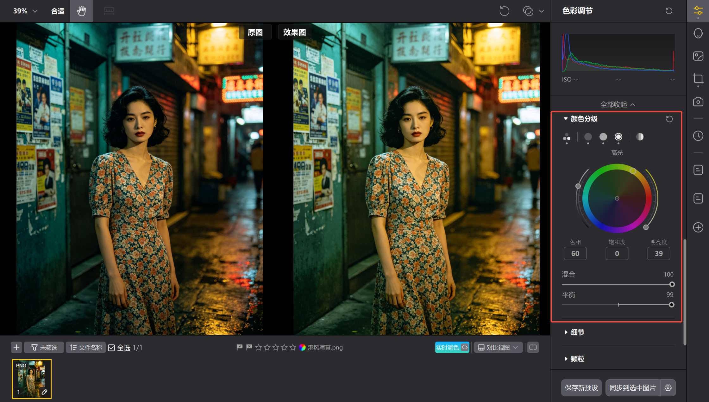Viewport: 709px width, 402px height.
Task: Open the history clock icon in sidebar
Action: [x=698, y=136]
